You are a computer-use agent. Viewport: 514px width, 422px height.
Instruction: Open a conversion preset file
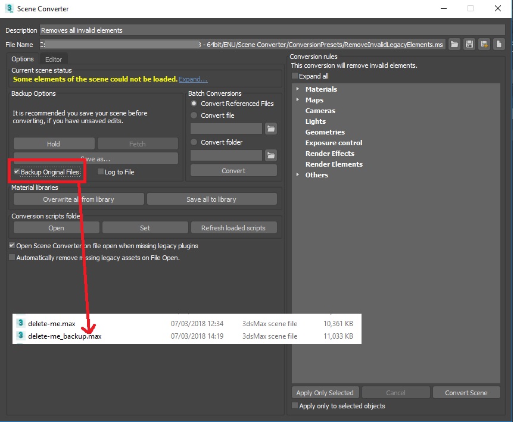(x=454, y=43)
